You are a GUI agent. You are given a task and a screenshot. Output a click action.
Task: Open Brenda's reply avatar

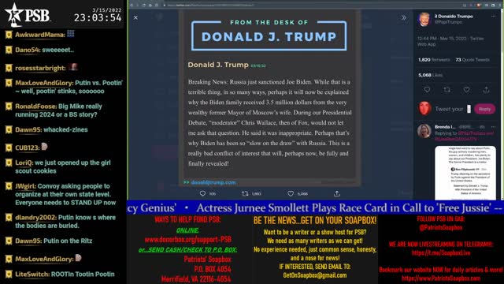424,131
